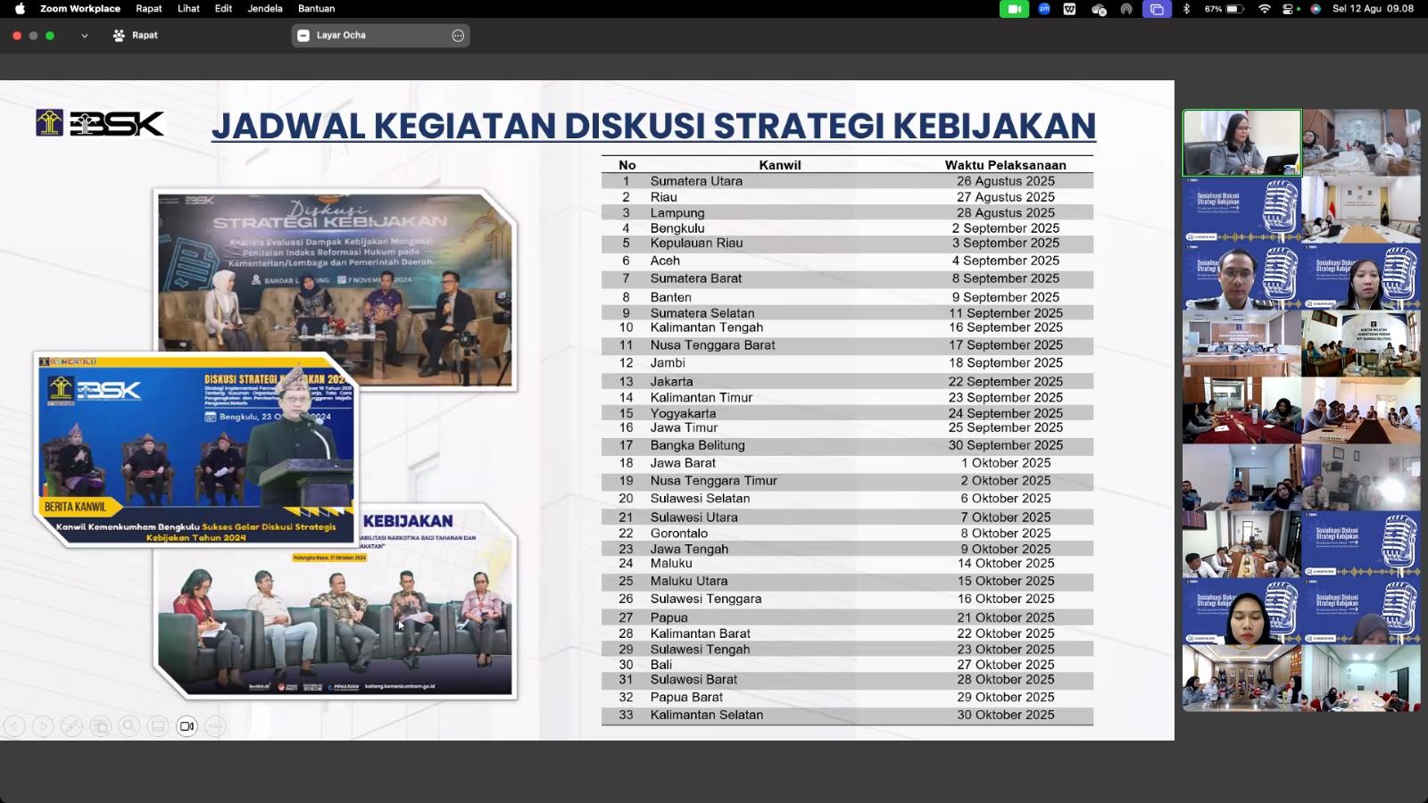The width and height of the screenshot is (1428, 803).
Task: Click the screen mirroring icon in menu bar
Action: pos(1157,9)
